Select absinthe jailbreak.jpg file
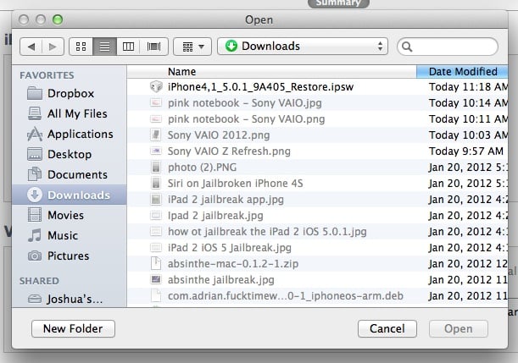Image resolution: width=518 pixels, height=363 pixels. [x=317, y=280]
